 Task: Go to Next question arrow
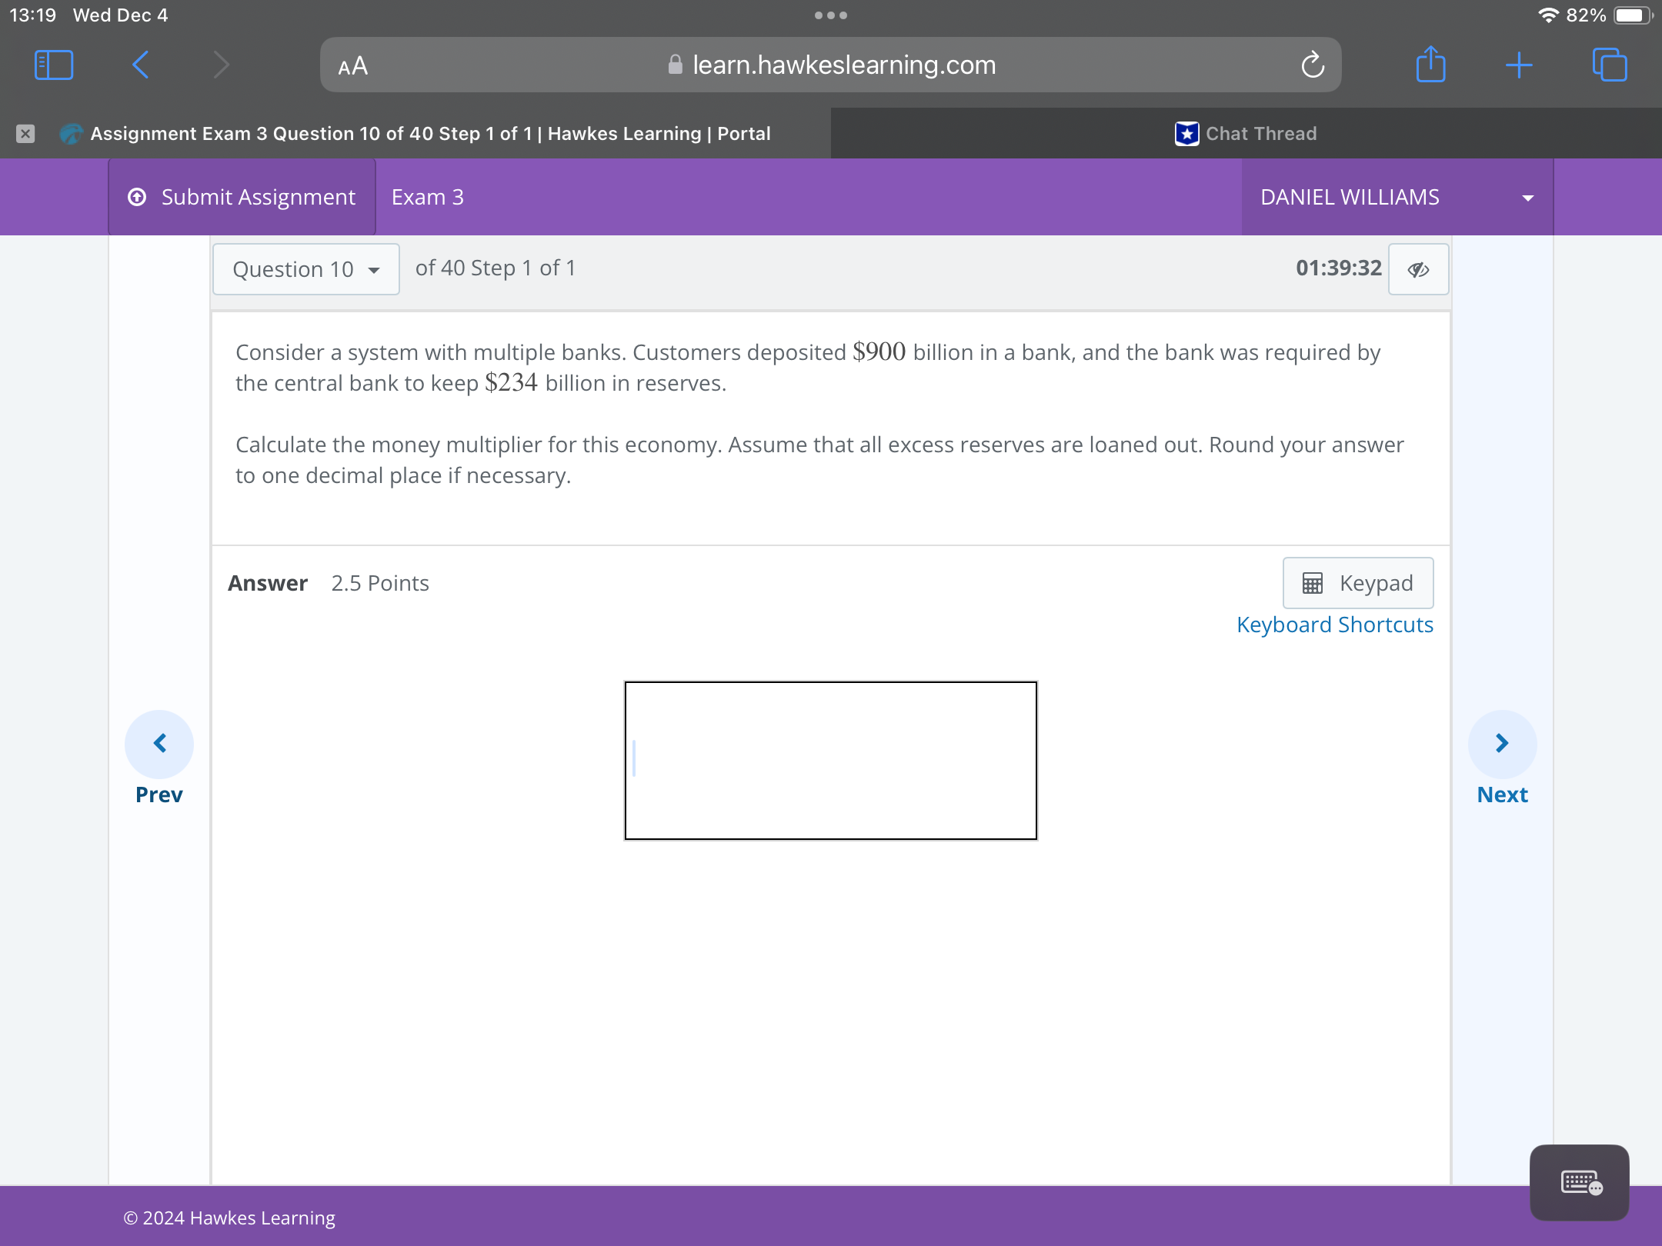click(1502, 744)
